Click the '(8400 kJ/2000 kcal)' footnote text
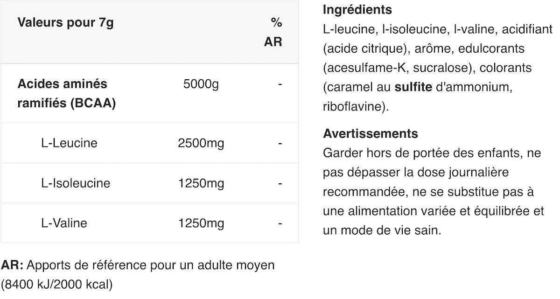The width and height of the screenshot is (560, 299). [x=57, y=284]
